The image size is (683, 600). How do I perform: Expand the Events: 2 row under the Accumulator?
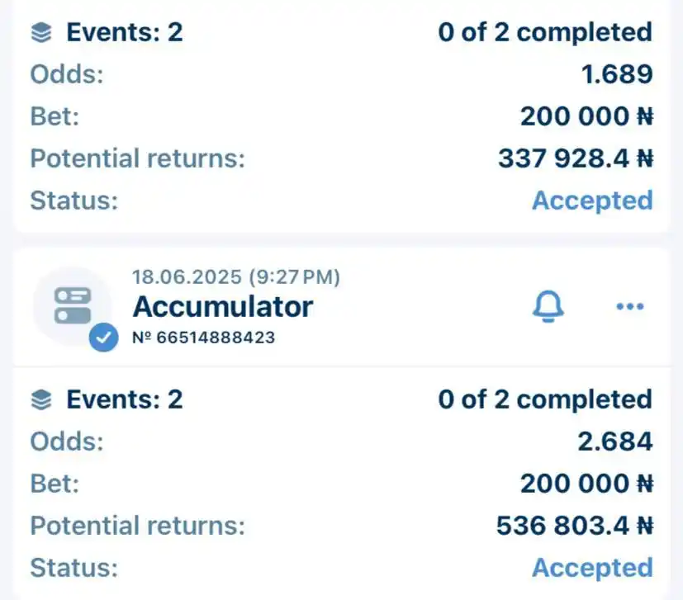(342, 399)
